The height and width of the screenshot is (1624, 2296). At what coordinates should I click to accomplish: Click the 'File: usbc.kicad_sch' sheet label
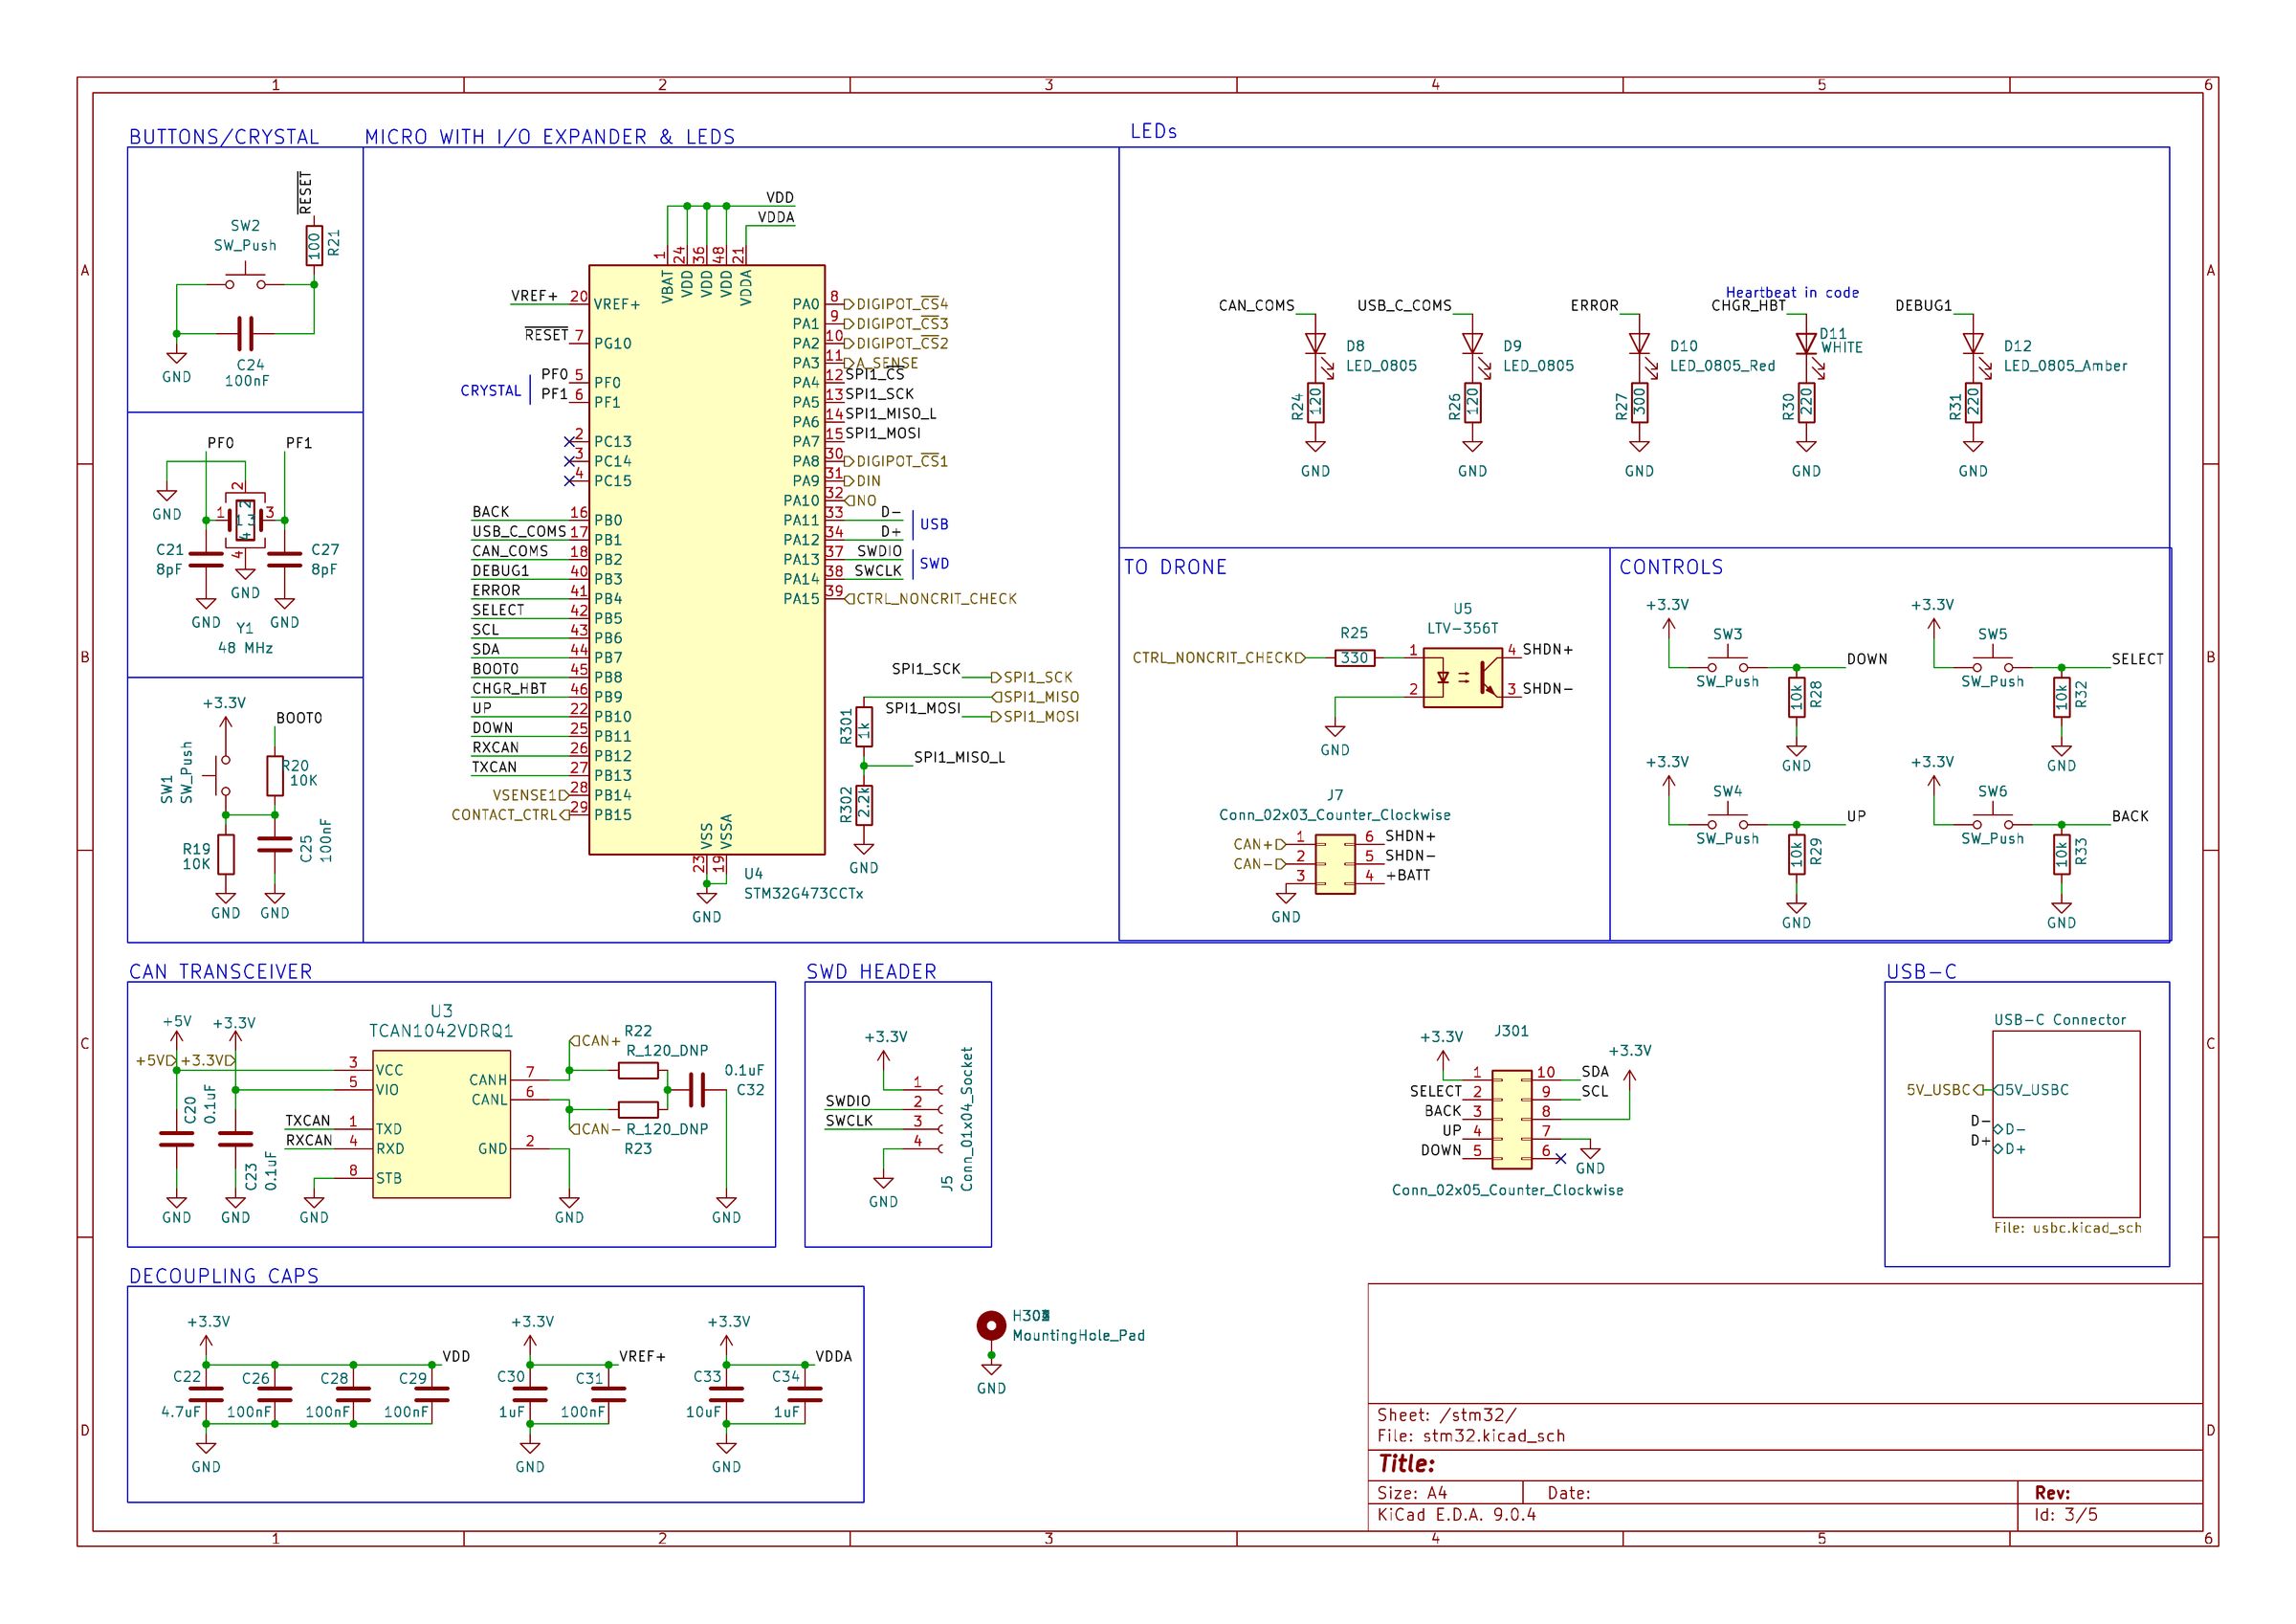[x=2067, y=1228]
